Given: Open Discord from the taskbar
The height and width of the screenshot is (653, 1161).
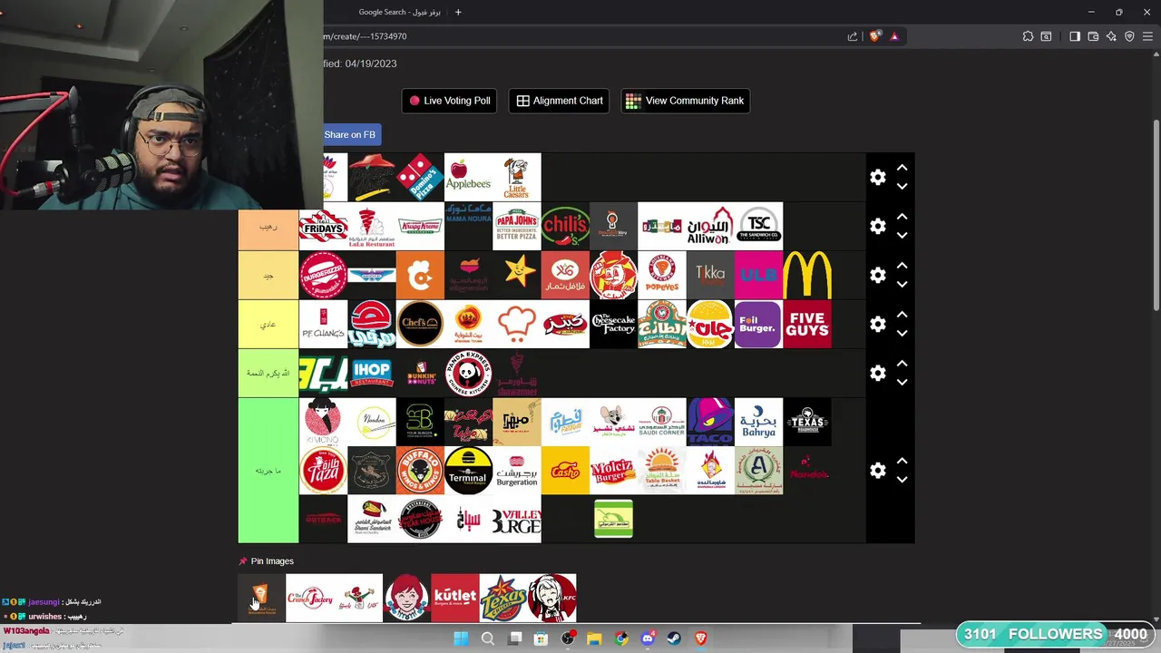Looking at the screenshot, I should point(648,638).
